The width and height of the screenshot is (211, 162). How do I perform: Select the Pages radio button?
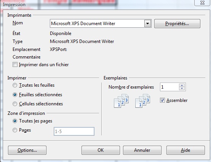click(15, 130)
